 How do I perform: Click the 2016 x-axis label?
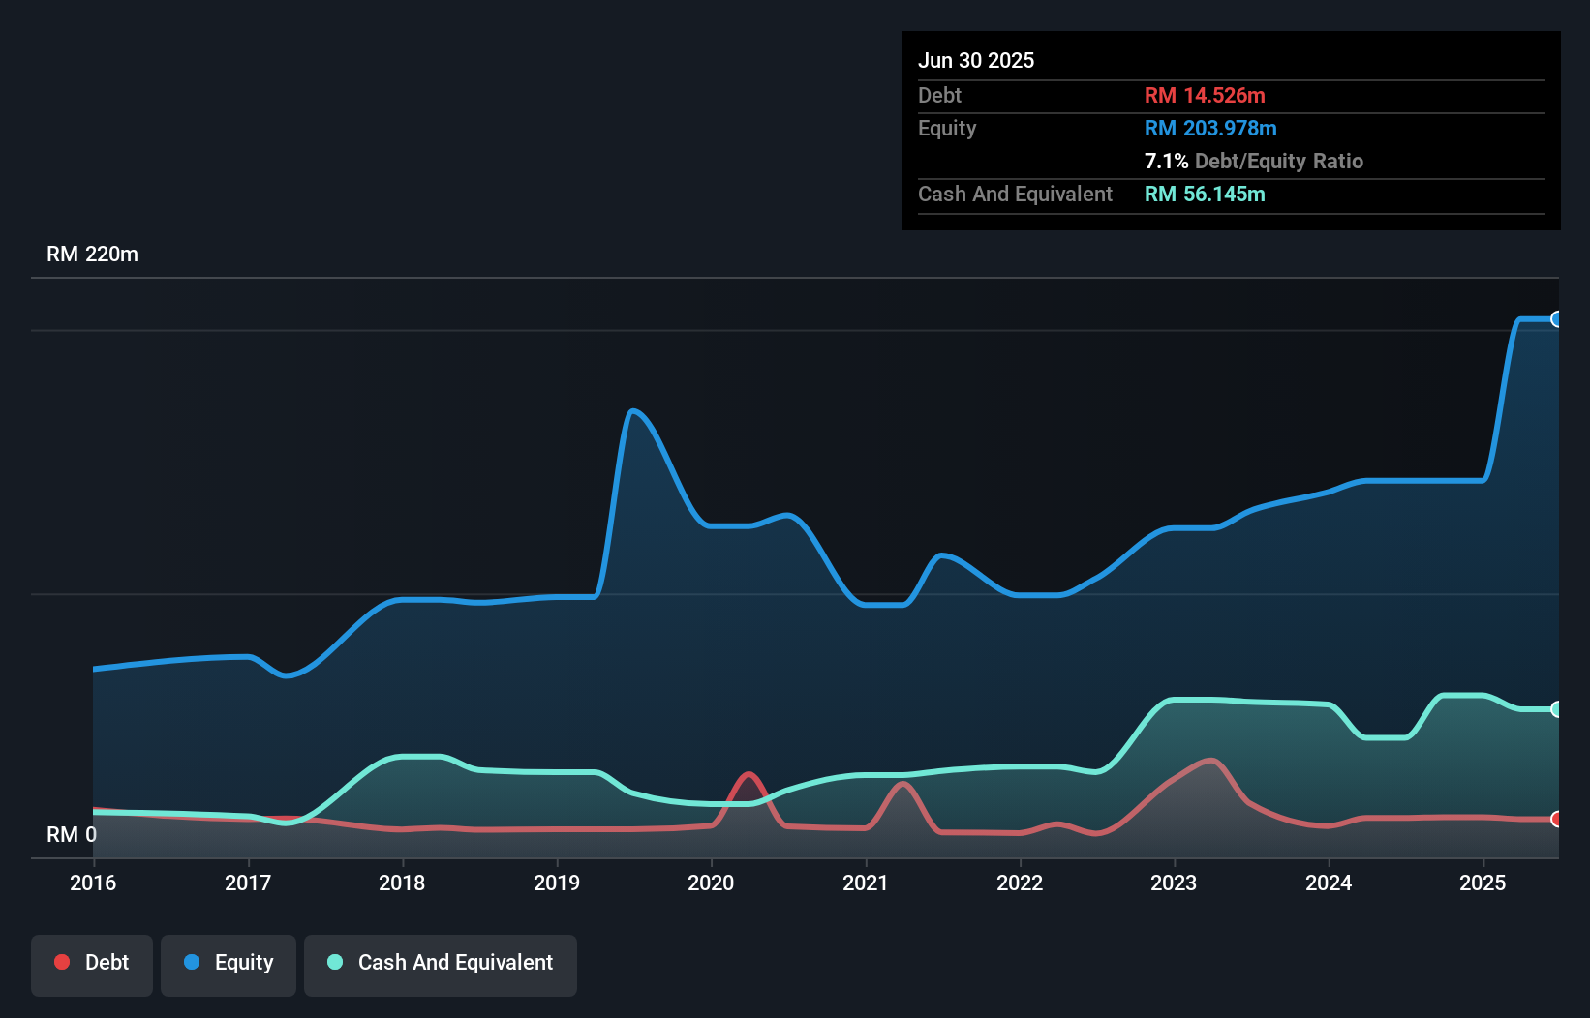point(93,883)
